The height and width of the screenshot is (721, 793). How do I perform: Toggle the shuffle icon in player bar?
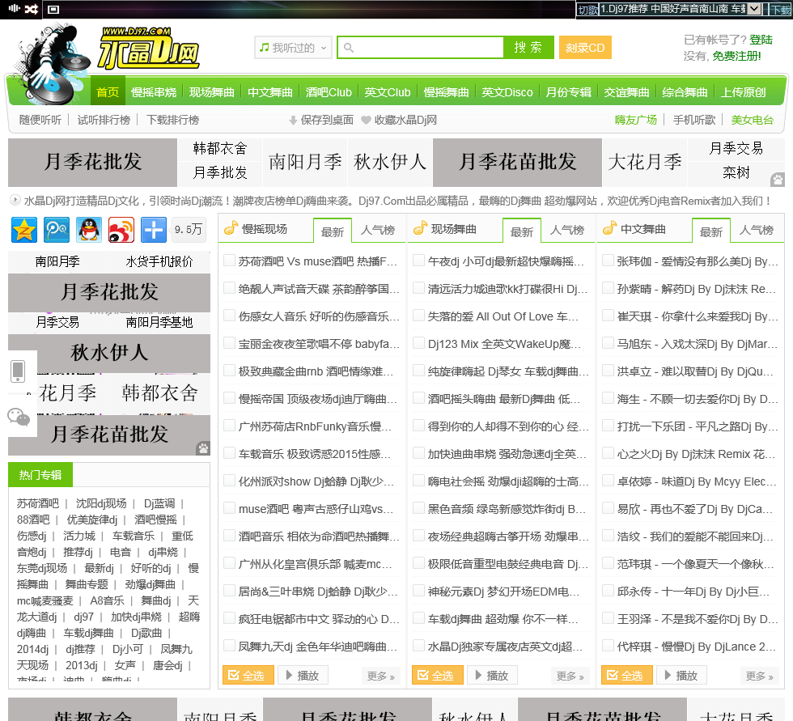[x=32, y=9]
